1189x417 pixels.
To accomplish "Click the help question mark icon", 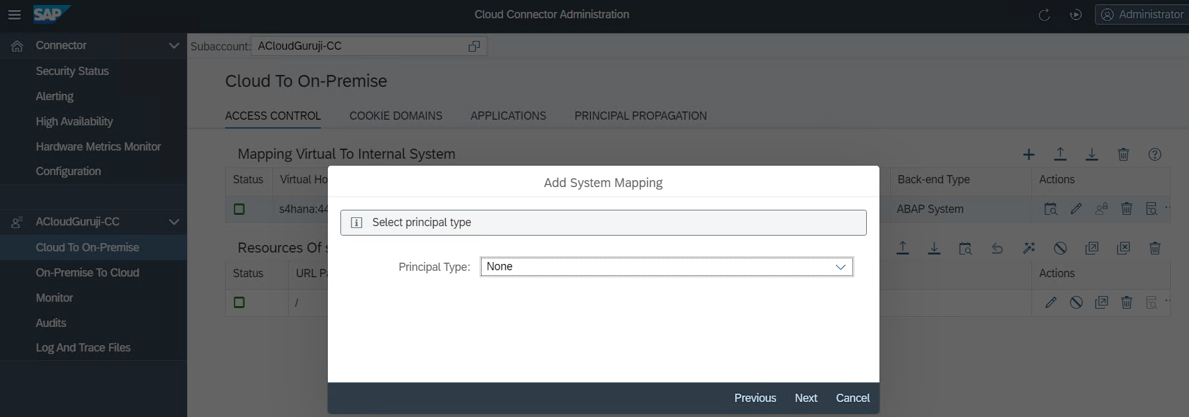I will [1154, 154].
